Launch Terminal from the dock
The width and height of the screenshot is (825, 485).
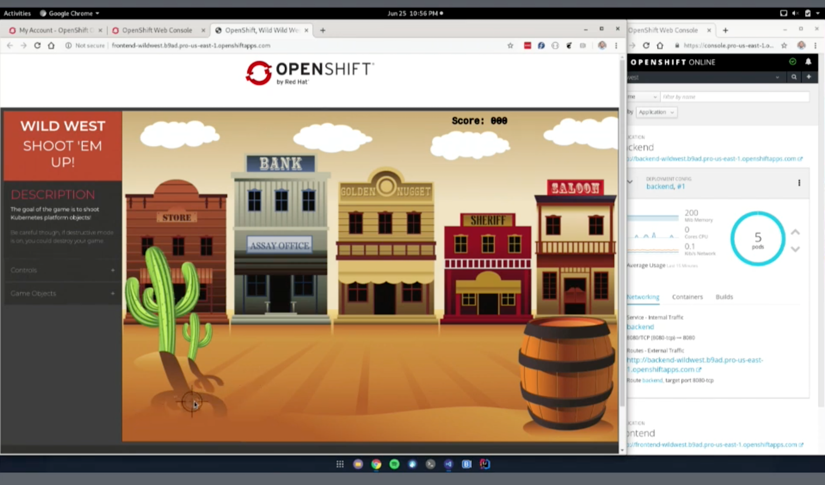pos(430,464)
